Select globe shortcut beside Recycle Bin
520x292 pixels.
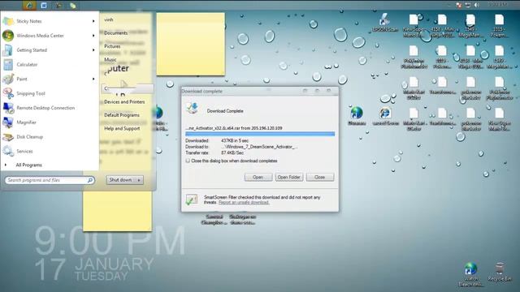(471, 274)
